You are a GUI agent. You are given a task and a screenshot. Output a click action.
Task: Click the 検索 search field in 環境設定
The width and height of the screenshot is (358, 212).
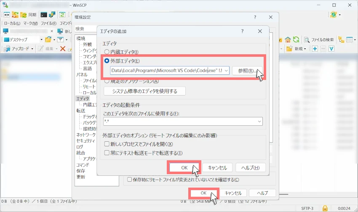click(86, 29)
